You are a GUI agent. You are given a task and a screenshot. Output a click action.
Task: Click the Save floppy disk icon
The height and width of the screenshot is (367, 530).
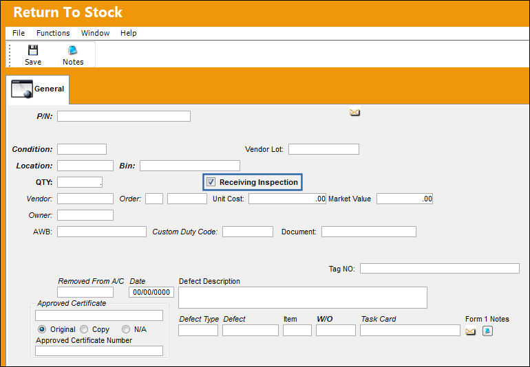coord(33,50)
